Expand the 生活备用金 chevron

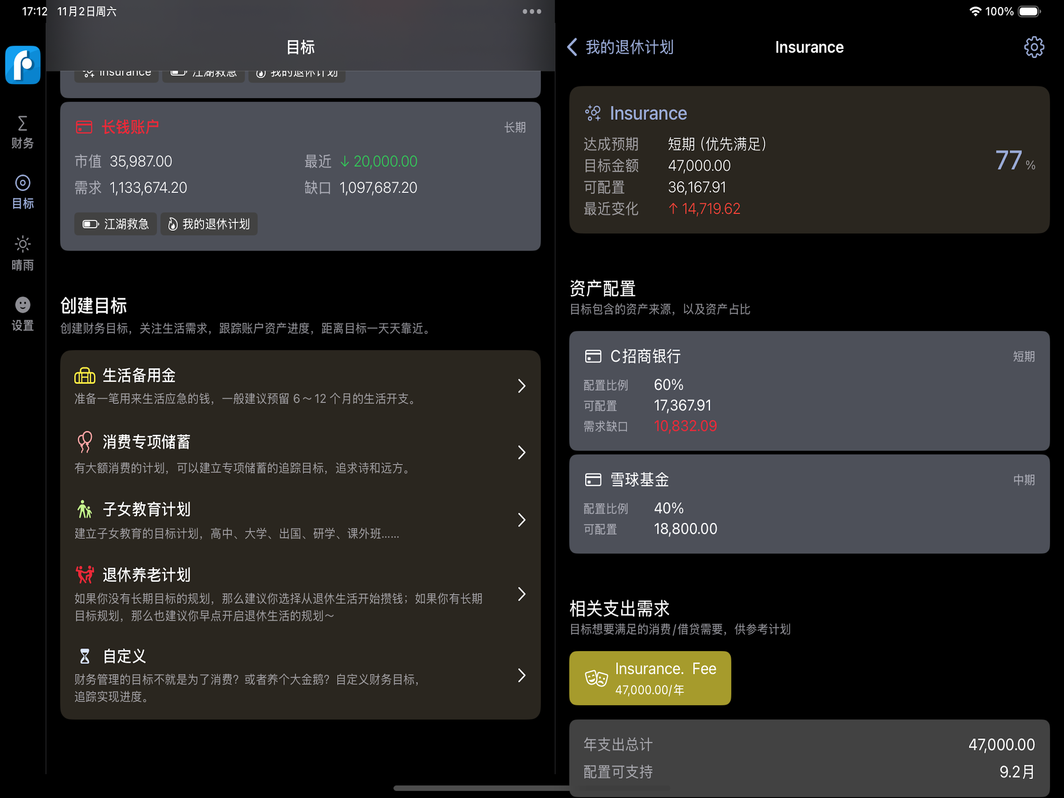tap(522, 386)
